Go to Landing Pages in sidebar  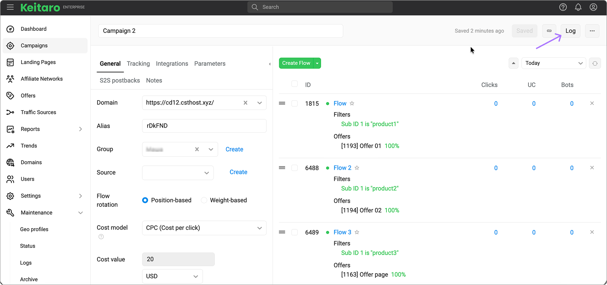38,62
